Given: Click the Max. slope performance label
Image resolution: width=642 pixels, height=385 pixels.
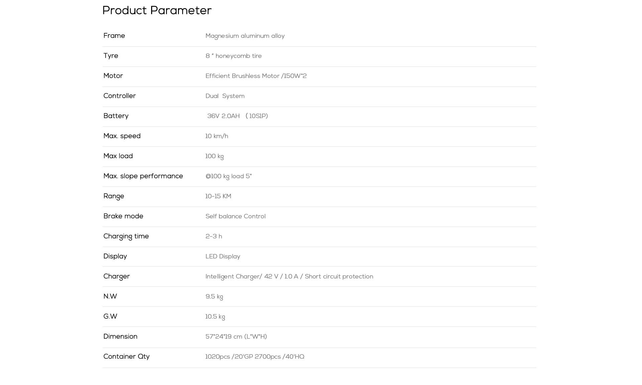Looking at the screenshot, I should 143,176.
